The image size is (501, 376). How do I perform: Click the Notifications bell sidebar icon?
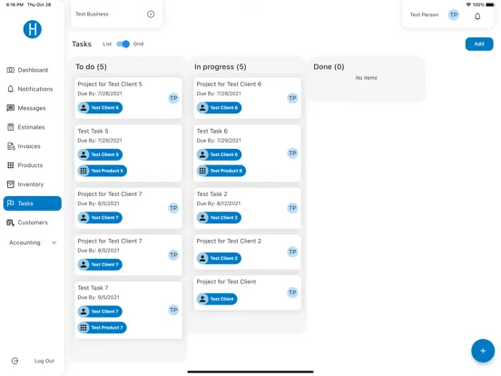pyautogui.click(x=11, y=89)
